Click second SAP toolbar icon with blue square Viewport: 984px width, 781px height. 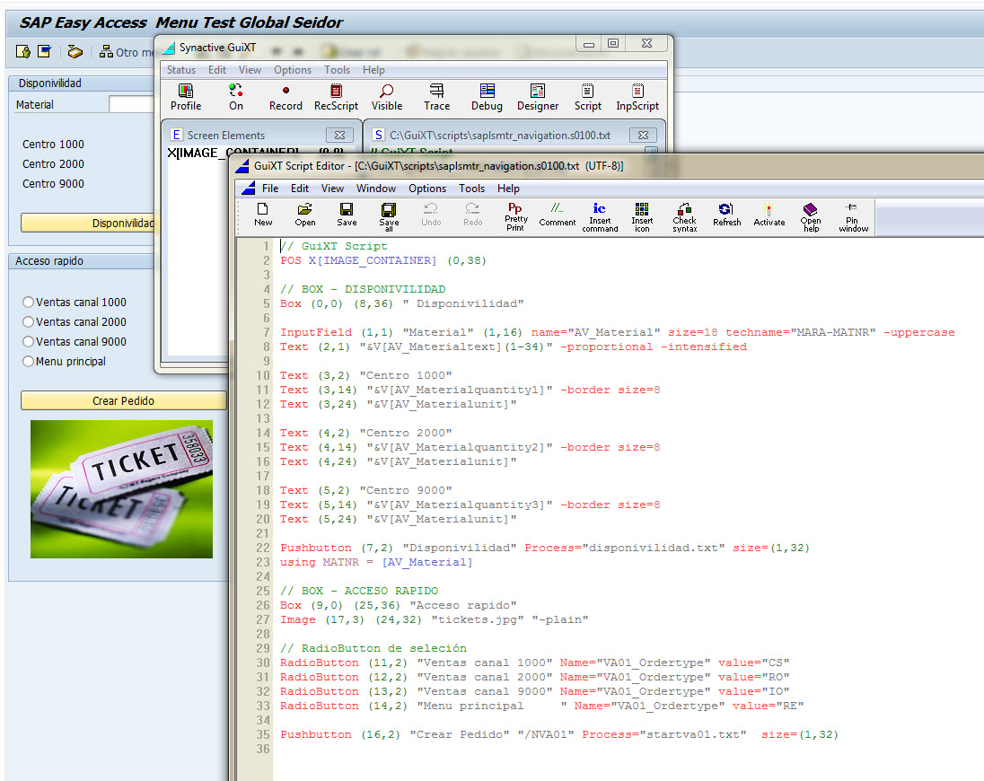[45, 51]
